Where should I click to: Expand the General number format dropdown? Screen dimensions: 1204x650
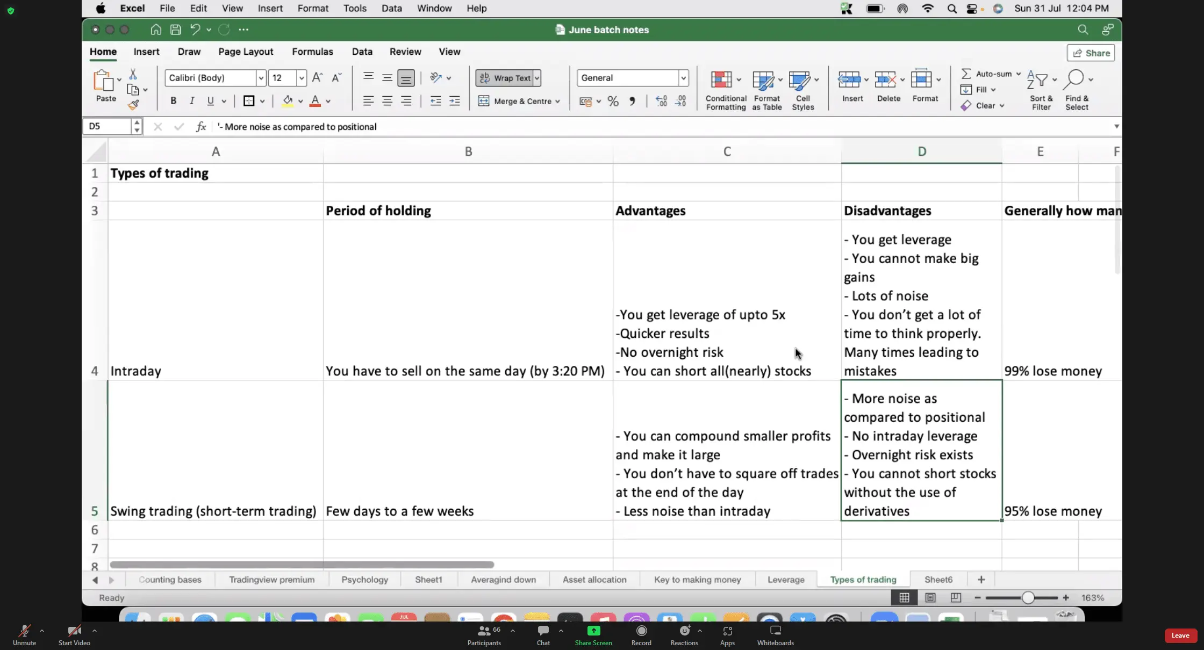point(683,78)
